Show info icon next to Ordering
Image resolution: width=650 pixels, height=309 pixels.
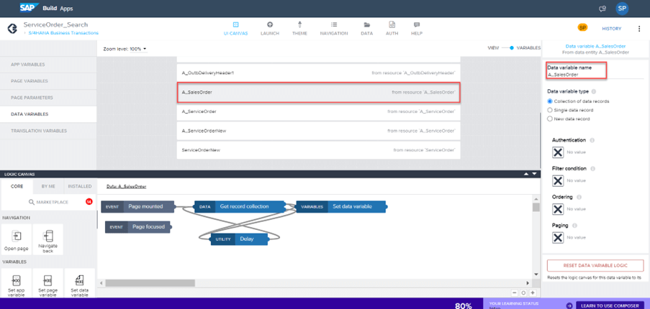tap(579, 198)
